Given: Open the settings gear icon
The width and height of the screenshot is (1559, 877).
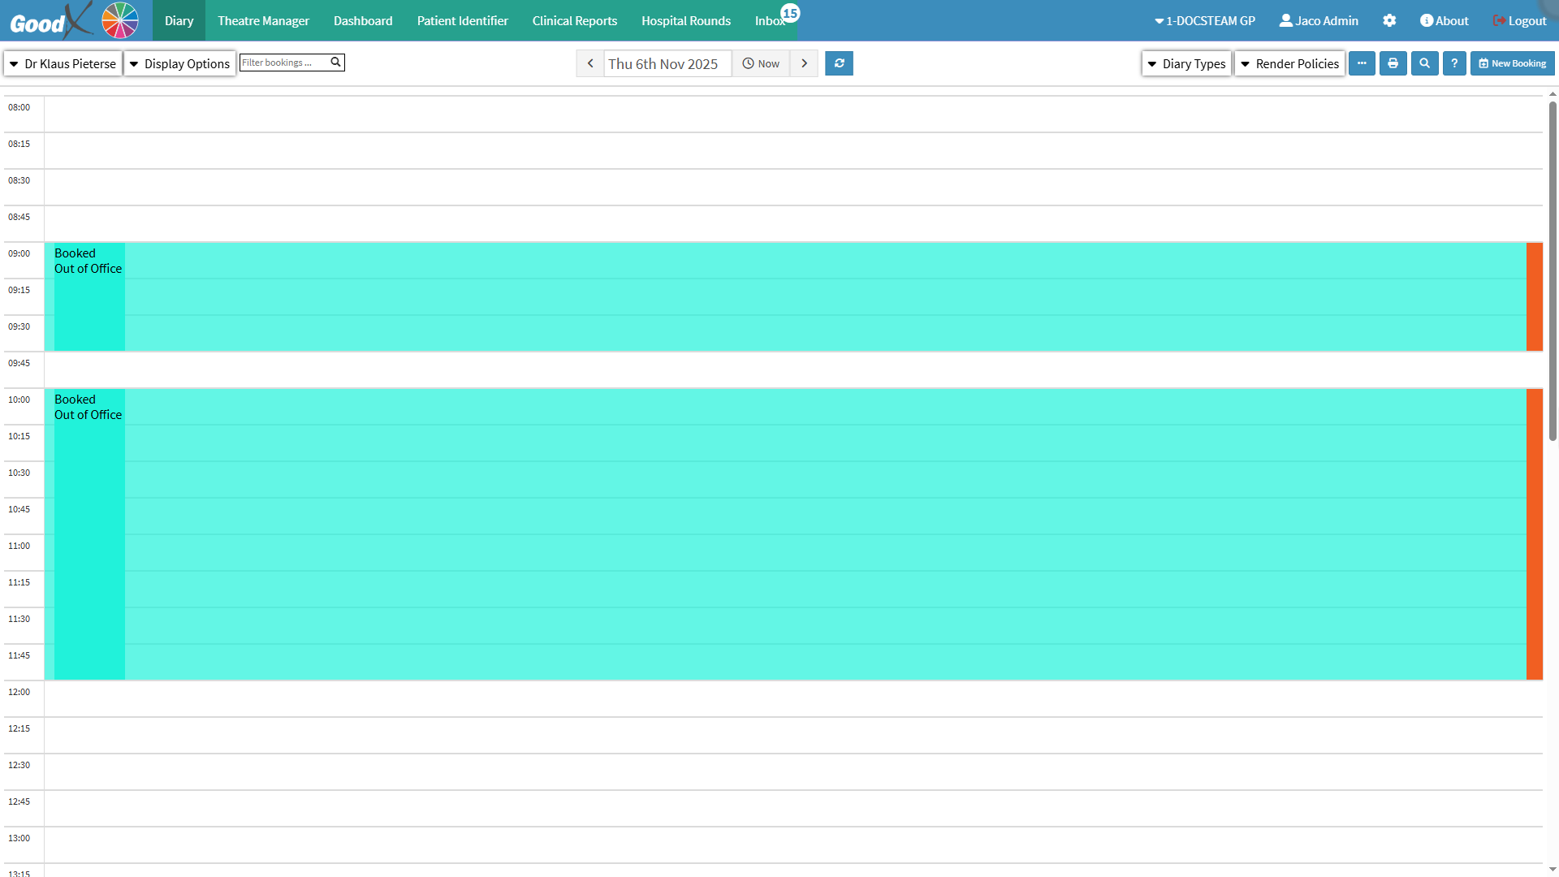Looking at the screenshot, I should pos(1389,21).
